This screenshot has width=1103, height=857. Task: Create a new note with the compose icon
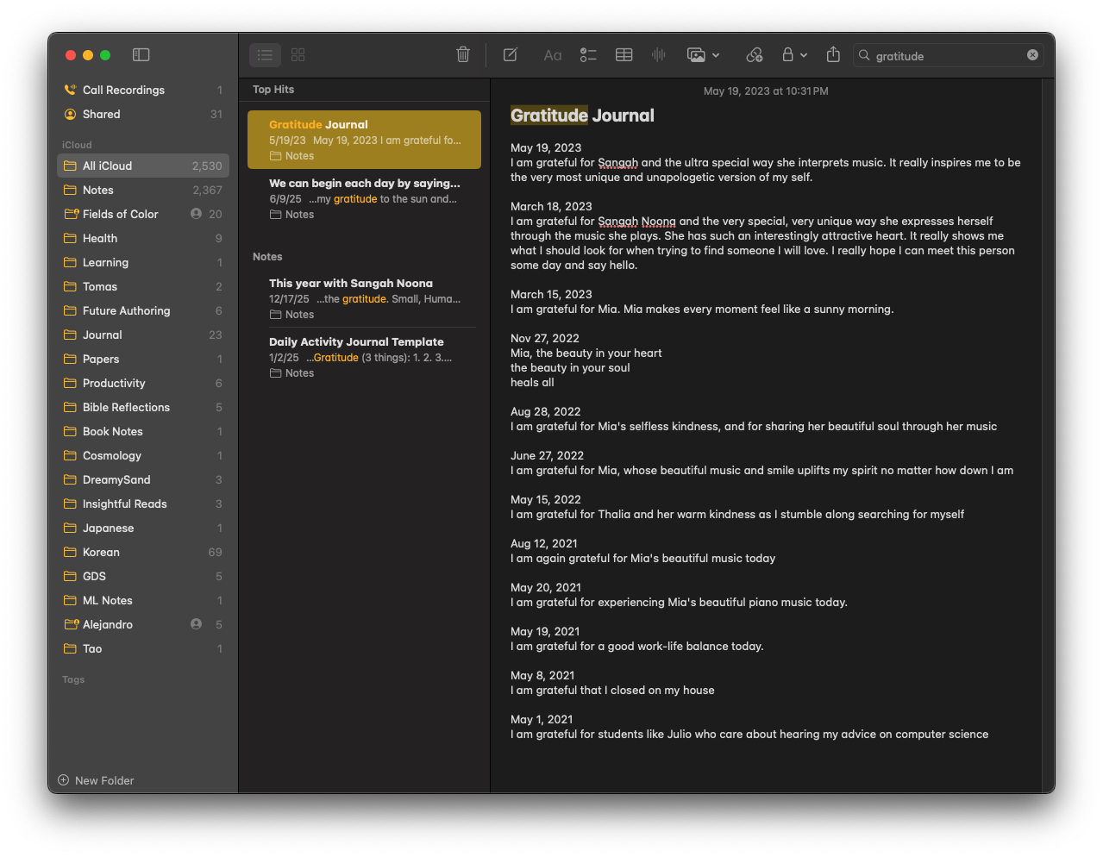[511, 55]
